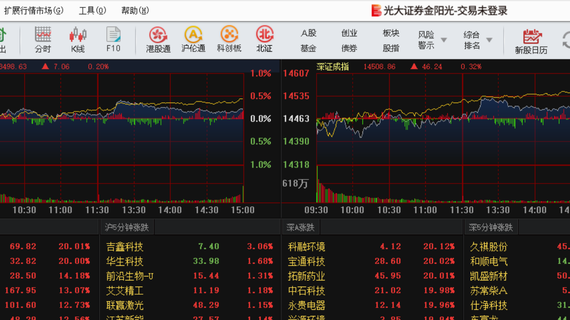This screenshot has width=570, height=320.
Task: Expand the 综合排名 dropdown arrow
Action: click(x=489, y=40)
